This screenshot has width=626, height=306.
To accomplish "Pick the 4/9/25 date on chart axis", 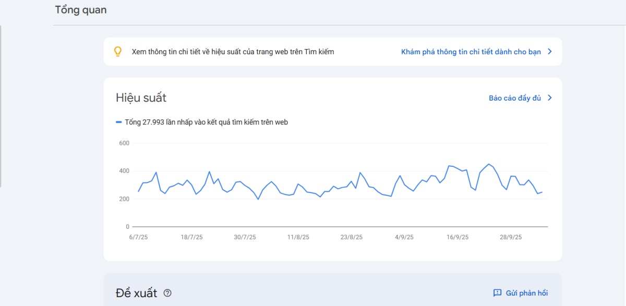I will (404, 237).
